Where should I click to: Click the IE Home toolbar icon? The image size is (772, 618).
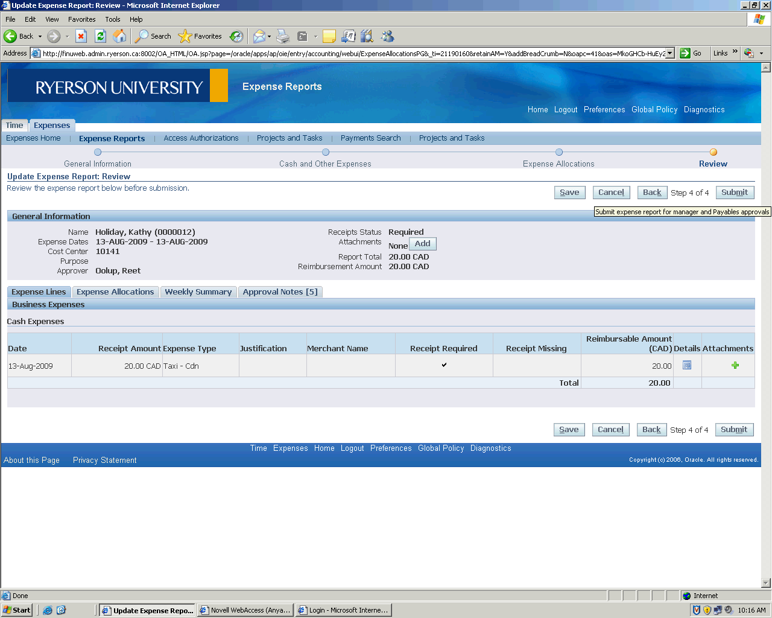click(120, 36)
